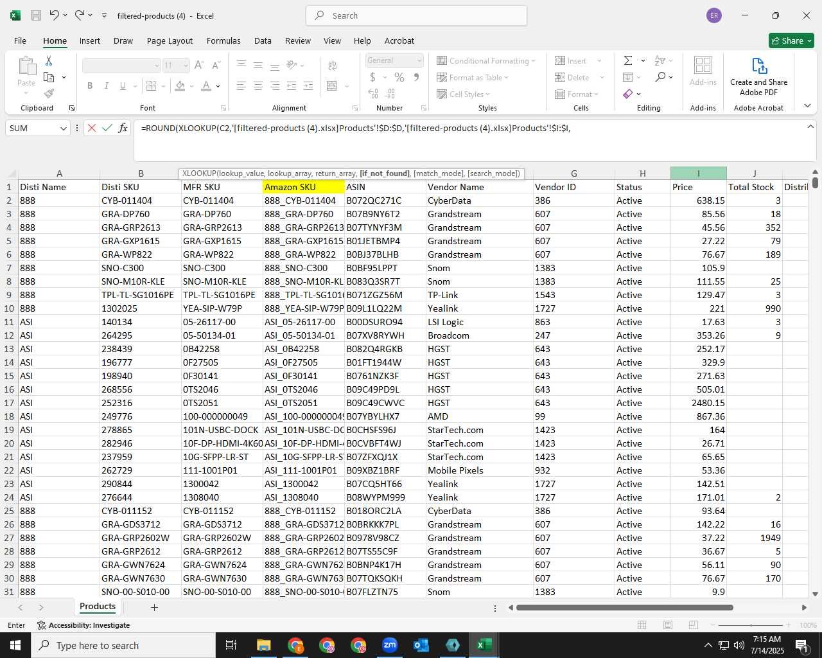Select row 10 header

pyautogui.click(x=9, y=308)
